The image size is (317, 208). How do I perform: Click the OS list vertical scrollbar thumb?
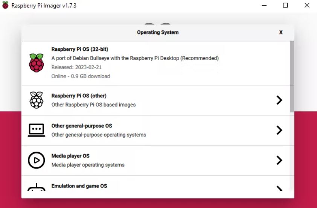point(292,76)
